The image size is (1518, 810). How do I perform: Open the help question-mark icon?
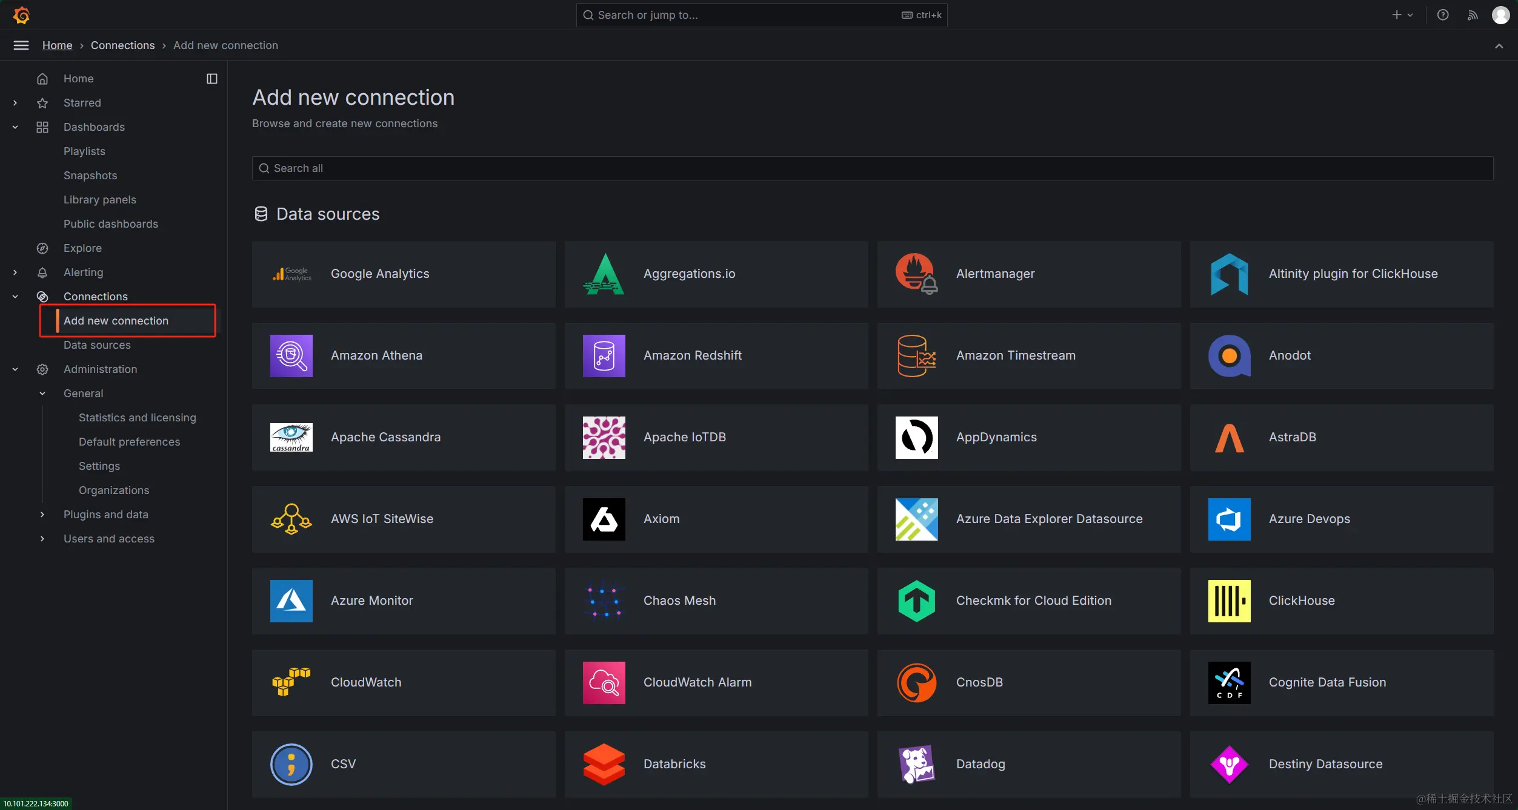click(x=1442, y=15)
